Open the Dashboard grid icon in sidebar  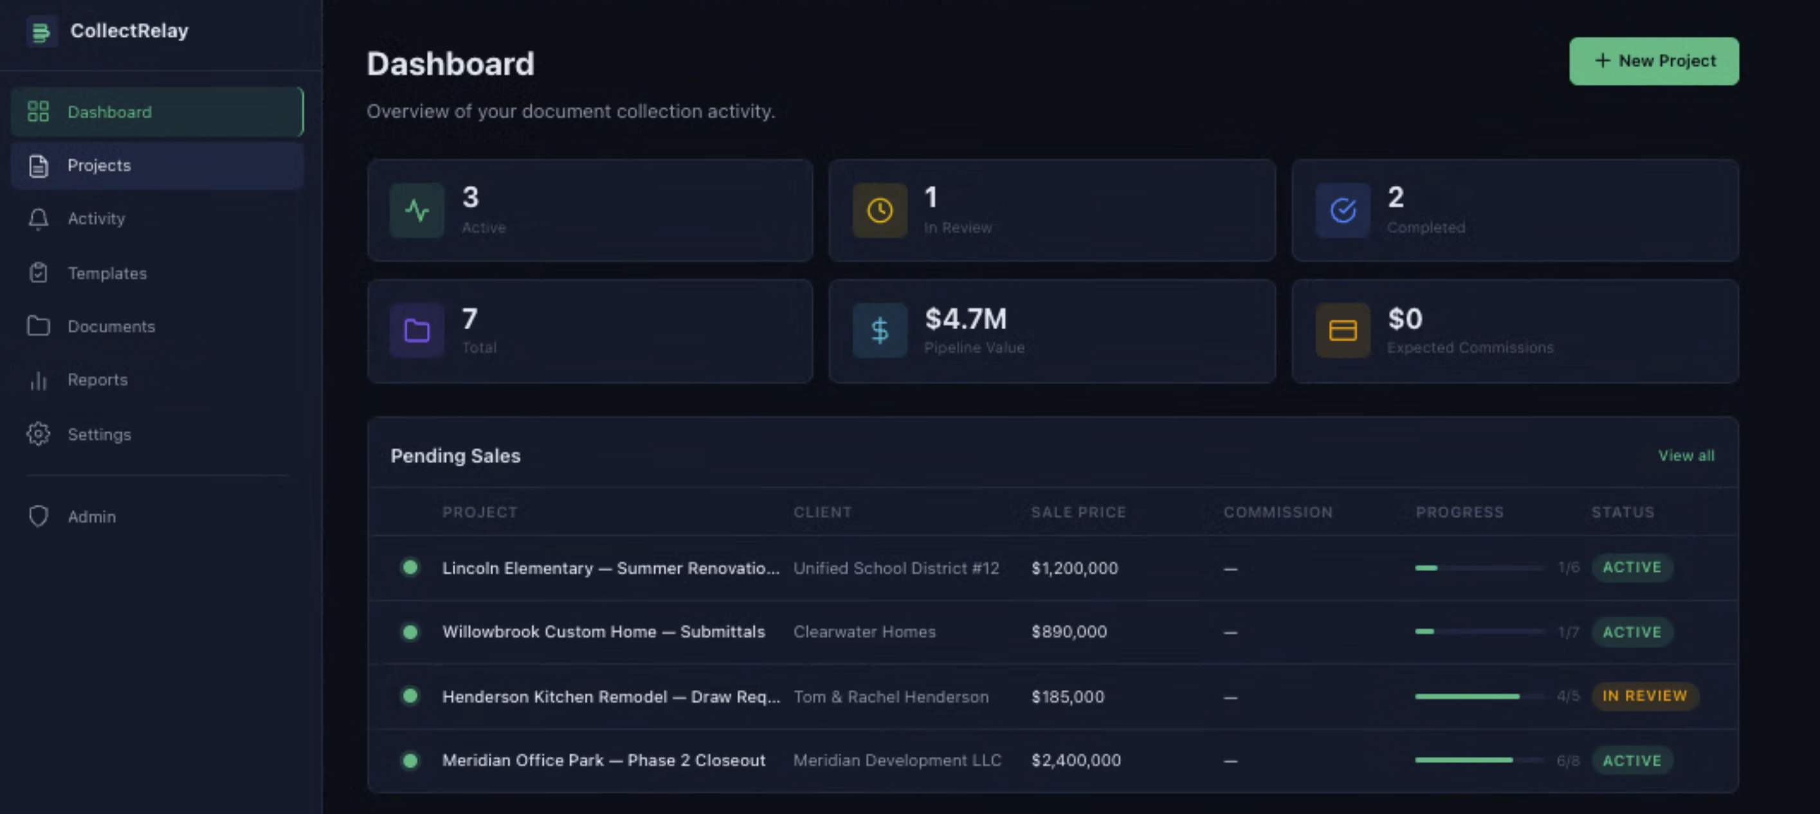point(37,111)
